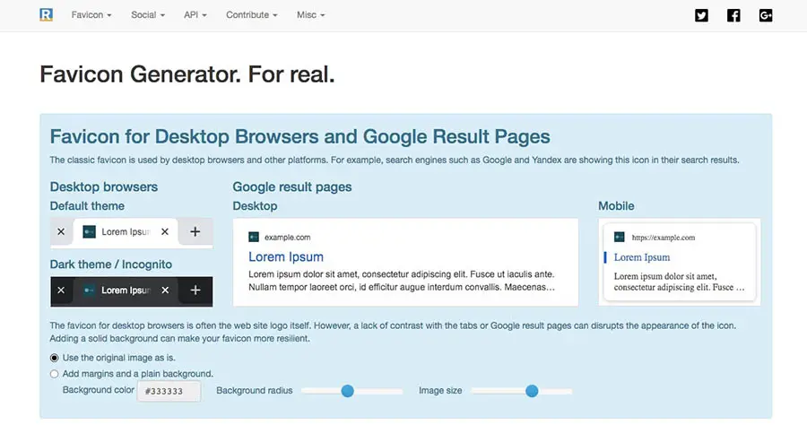Open the Facebook social icon
Screen dimensions: 807x425
[x=733, y=15]
